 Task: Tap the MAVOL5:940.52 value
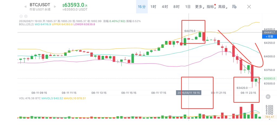(x=52, y=98)
